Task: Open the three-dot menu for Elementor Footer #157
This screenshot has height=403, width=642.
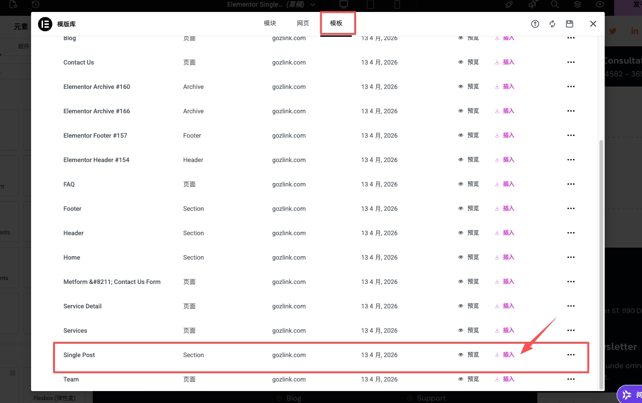Action: (x=571, y=135)
